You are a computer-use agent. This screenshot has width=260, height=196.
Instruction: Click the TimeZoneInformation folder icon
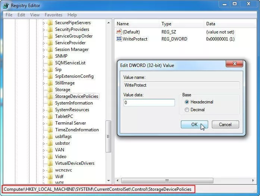(x=50, y=130)
